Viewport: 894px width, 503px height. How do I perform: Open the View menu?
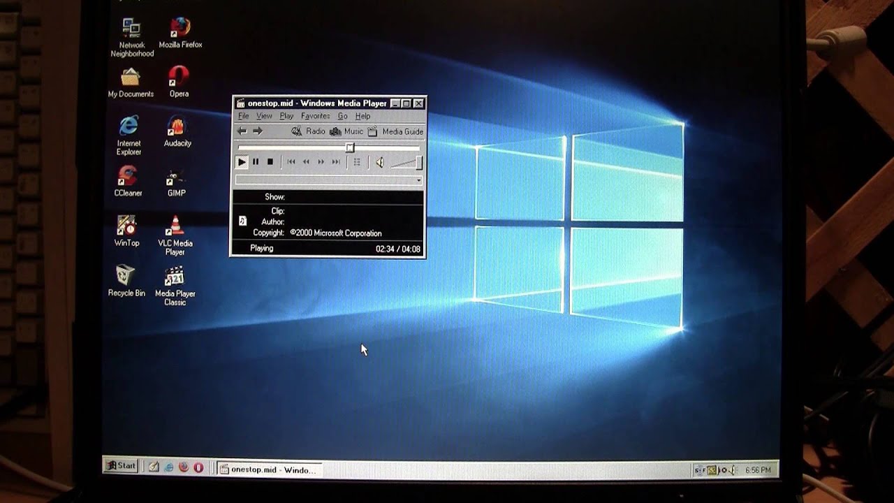(264, 116)
